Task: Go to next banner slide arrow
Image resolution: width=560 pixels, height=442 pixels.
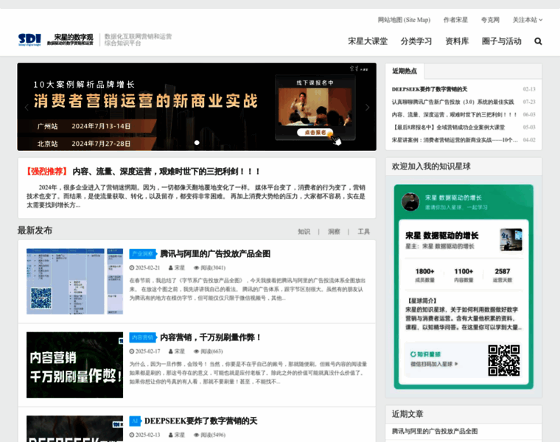Action: click(367, 108)
